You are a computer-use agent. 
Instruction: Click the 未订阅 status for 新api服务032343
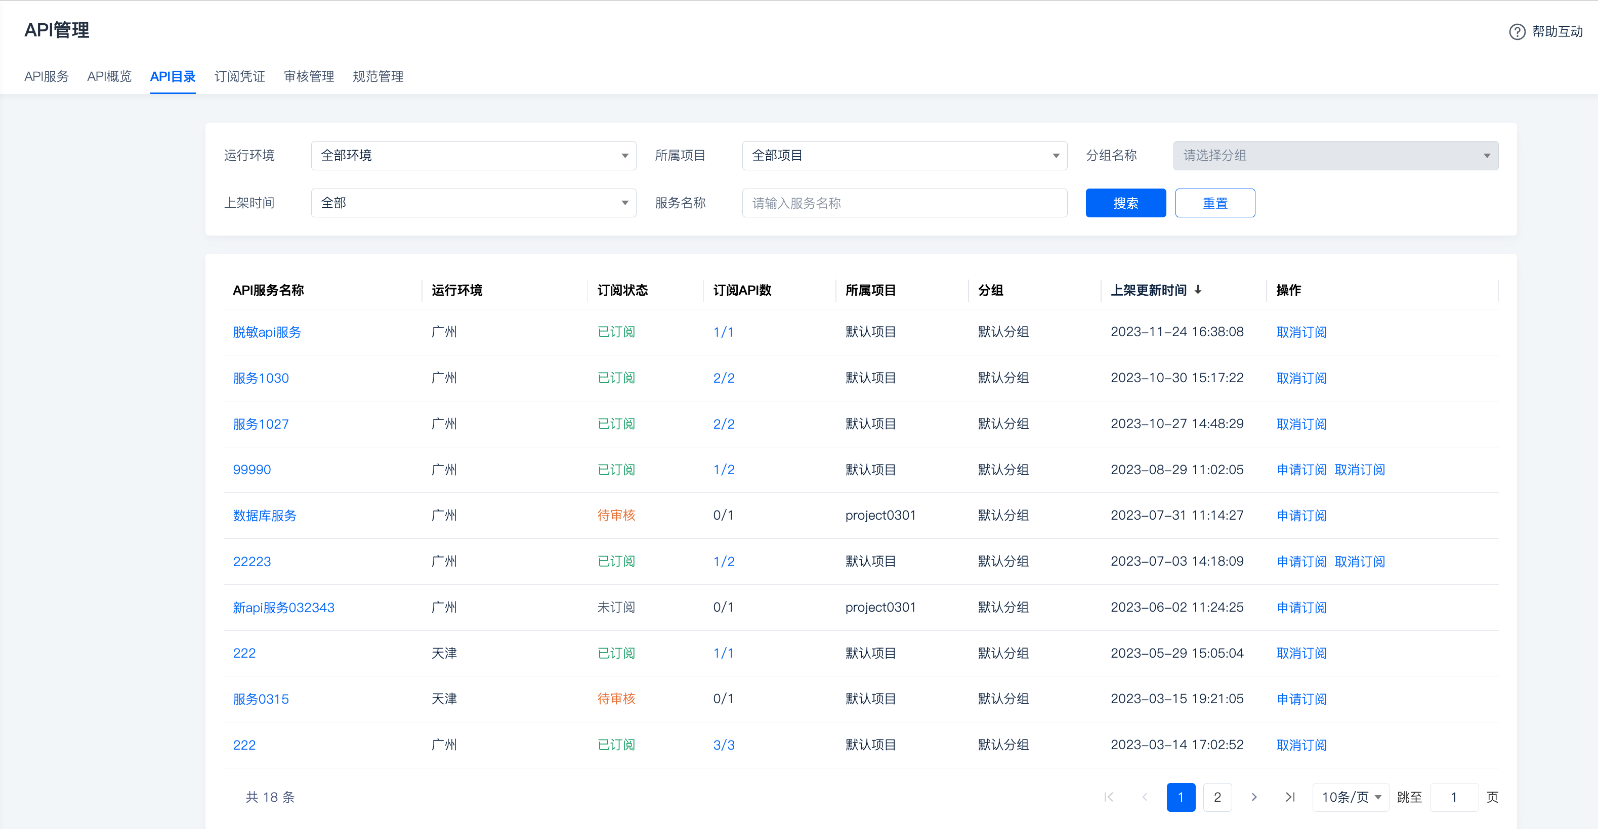616,607
